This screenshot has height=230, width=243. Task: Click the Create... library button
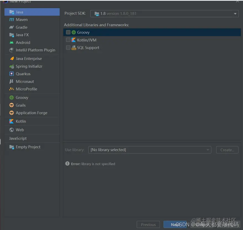click(227, 150)
